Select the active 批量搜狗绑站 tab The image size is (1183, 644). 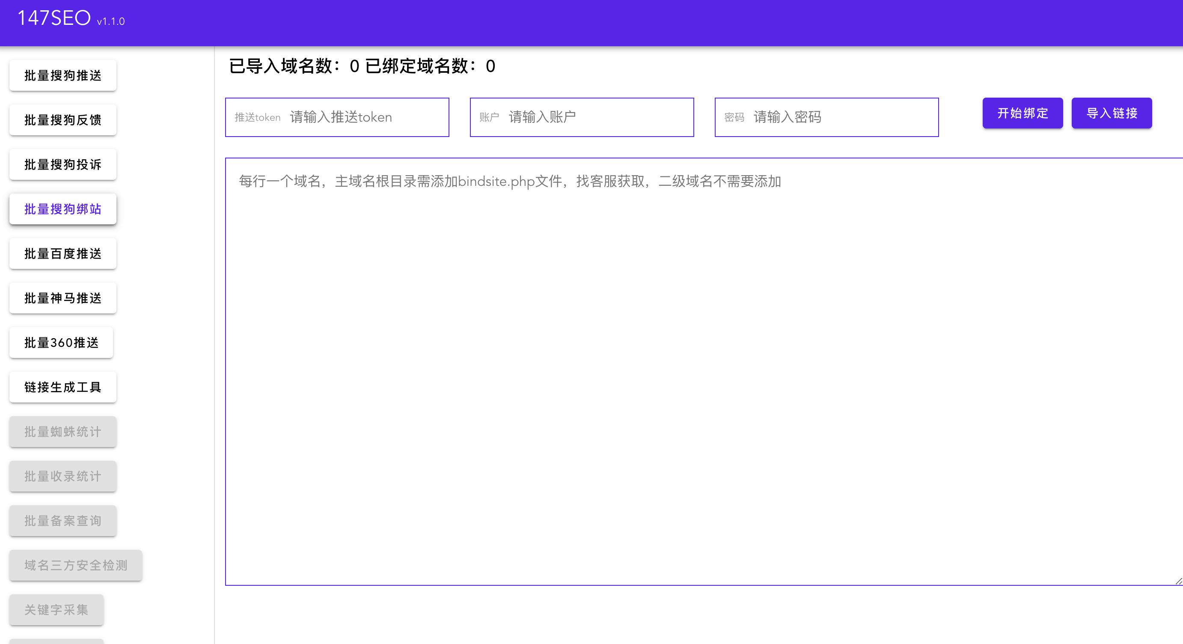62,209
